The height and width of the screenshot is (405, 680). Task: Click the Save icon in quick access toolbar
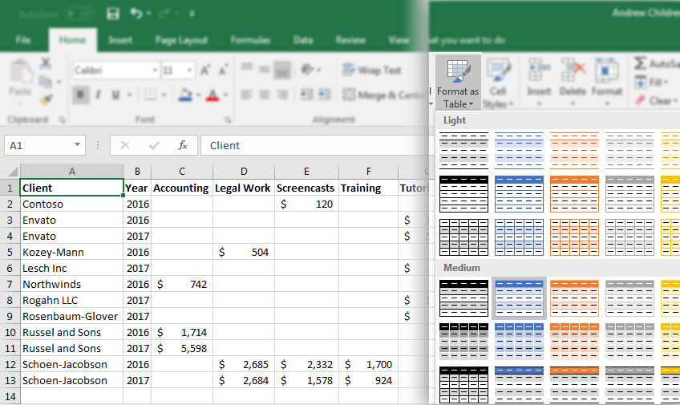click(113, 14)
